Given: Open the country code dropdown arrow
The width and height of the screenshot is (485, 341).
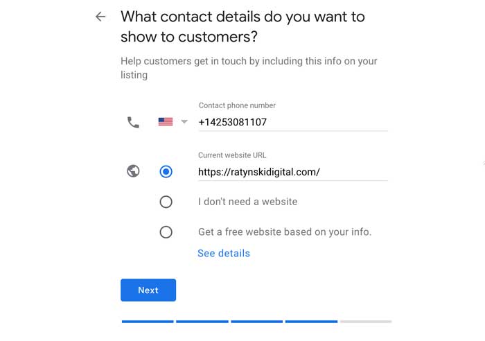Looking at the screenshot, I should [184, 122].
